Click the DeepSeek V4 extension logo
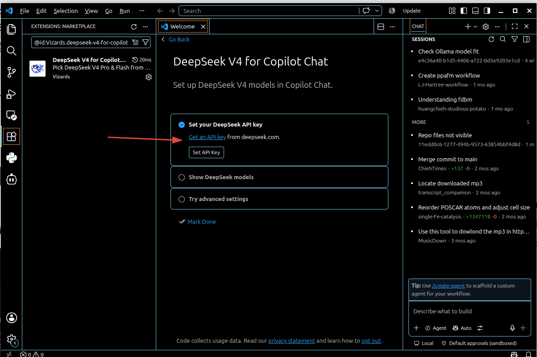The image size is (537, 357). pos(37,69)
